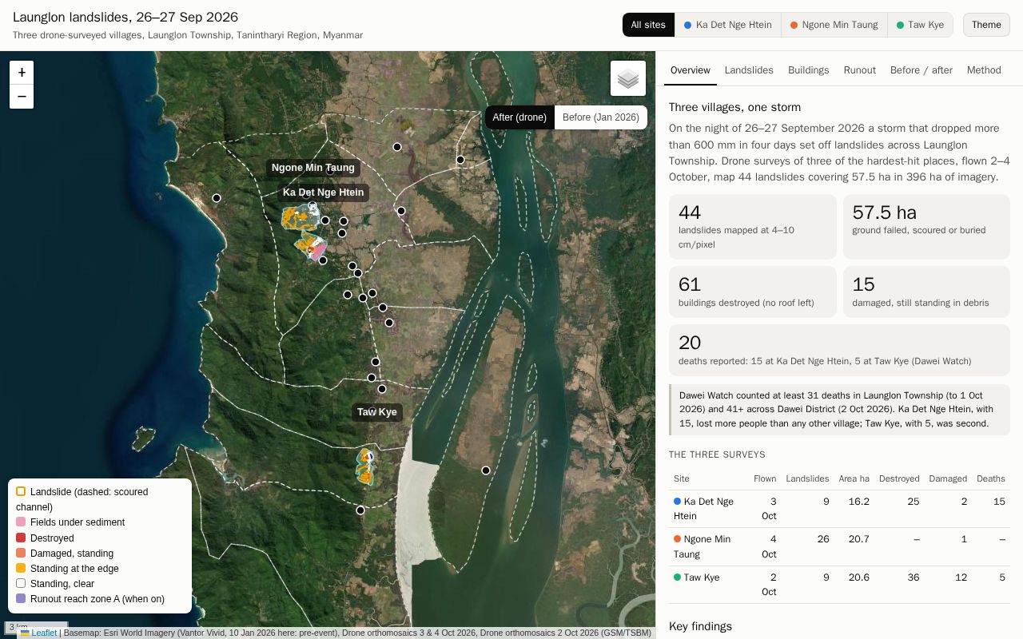Zoom out on the map
The width and height of the screenshot is (1023, 639).
point(22,97)
